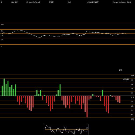Image resolution: width=135 pixels, height=135 pixels.
Task: Click the MR axis label 80
Action: 132,80
